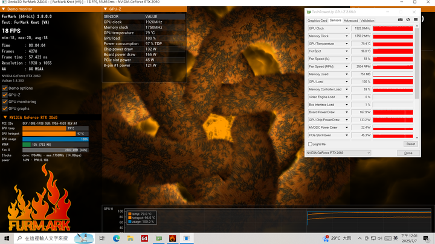Collapse the FurMark GPU-Z overlay panel

point(105,9)
